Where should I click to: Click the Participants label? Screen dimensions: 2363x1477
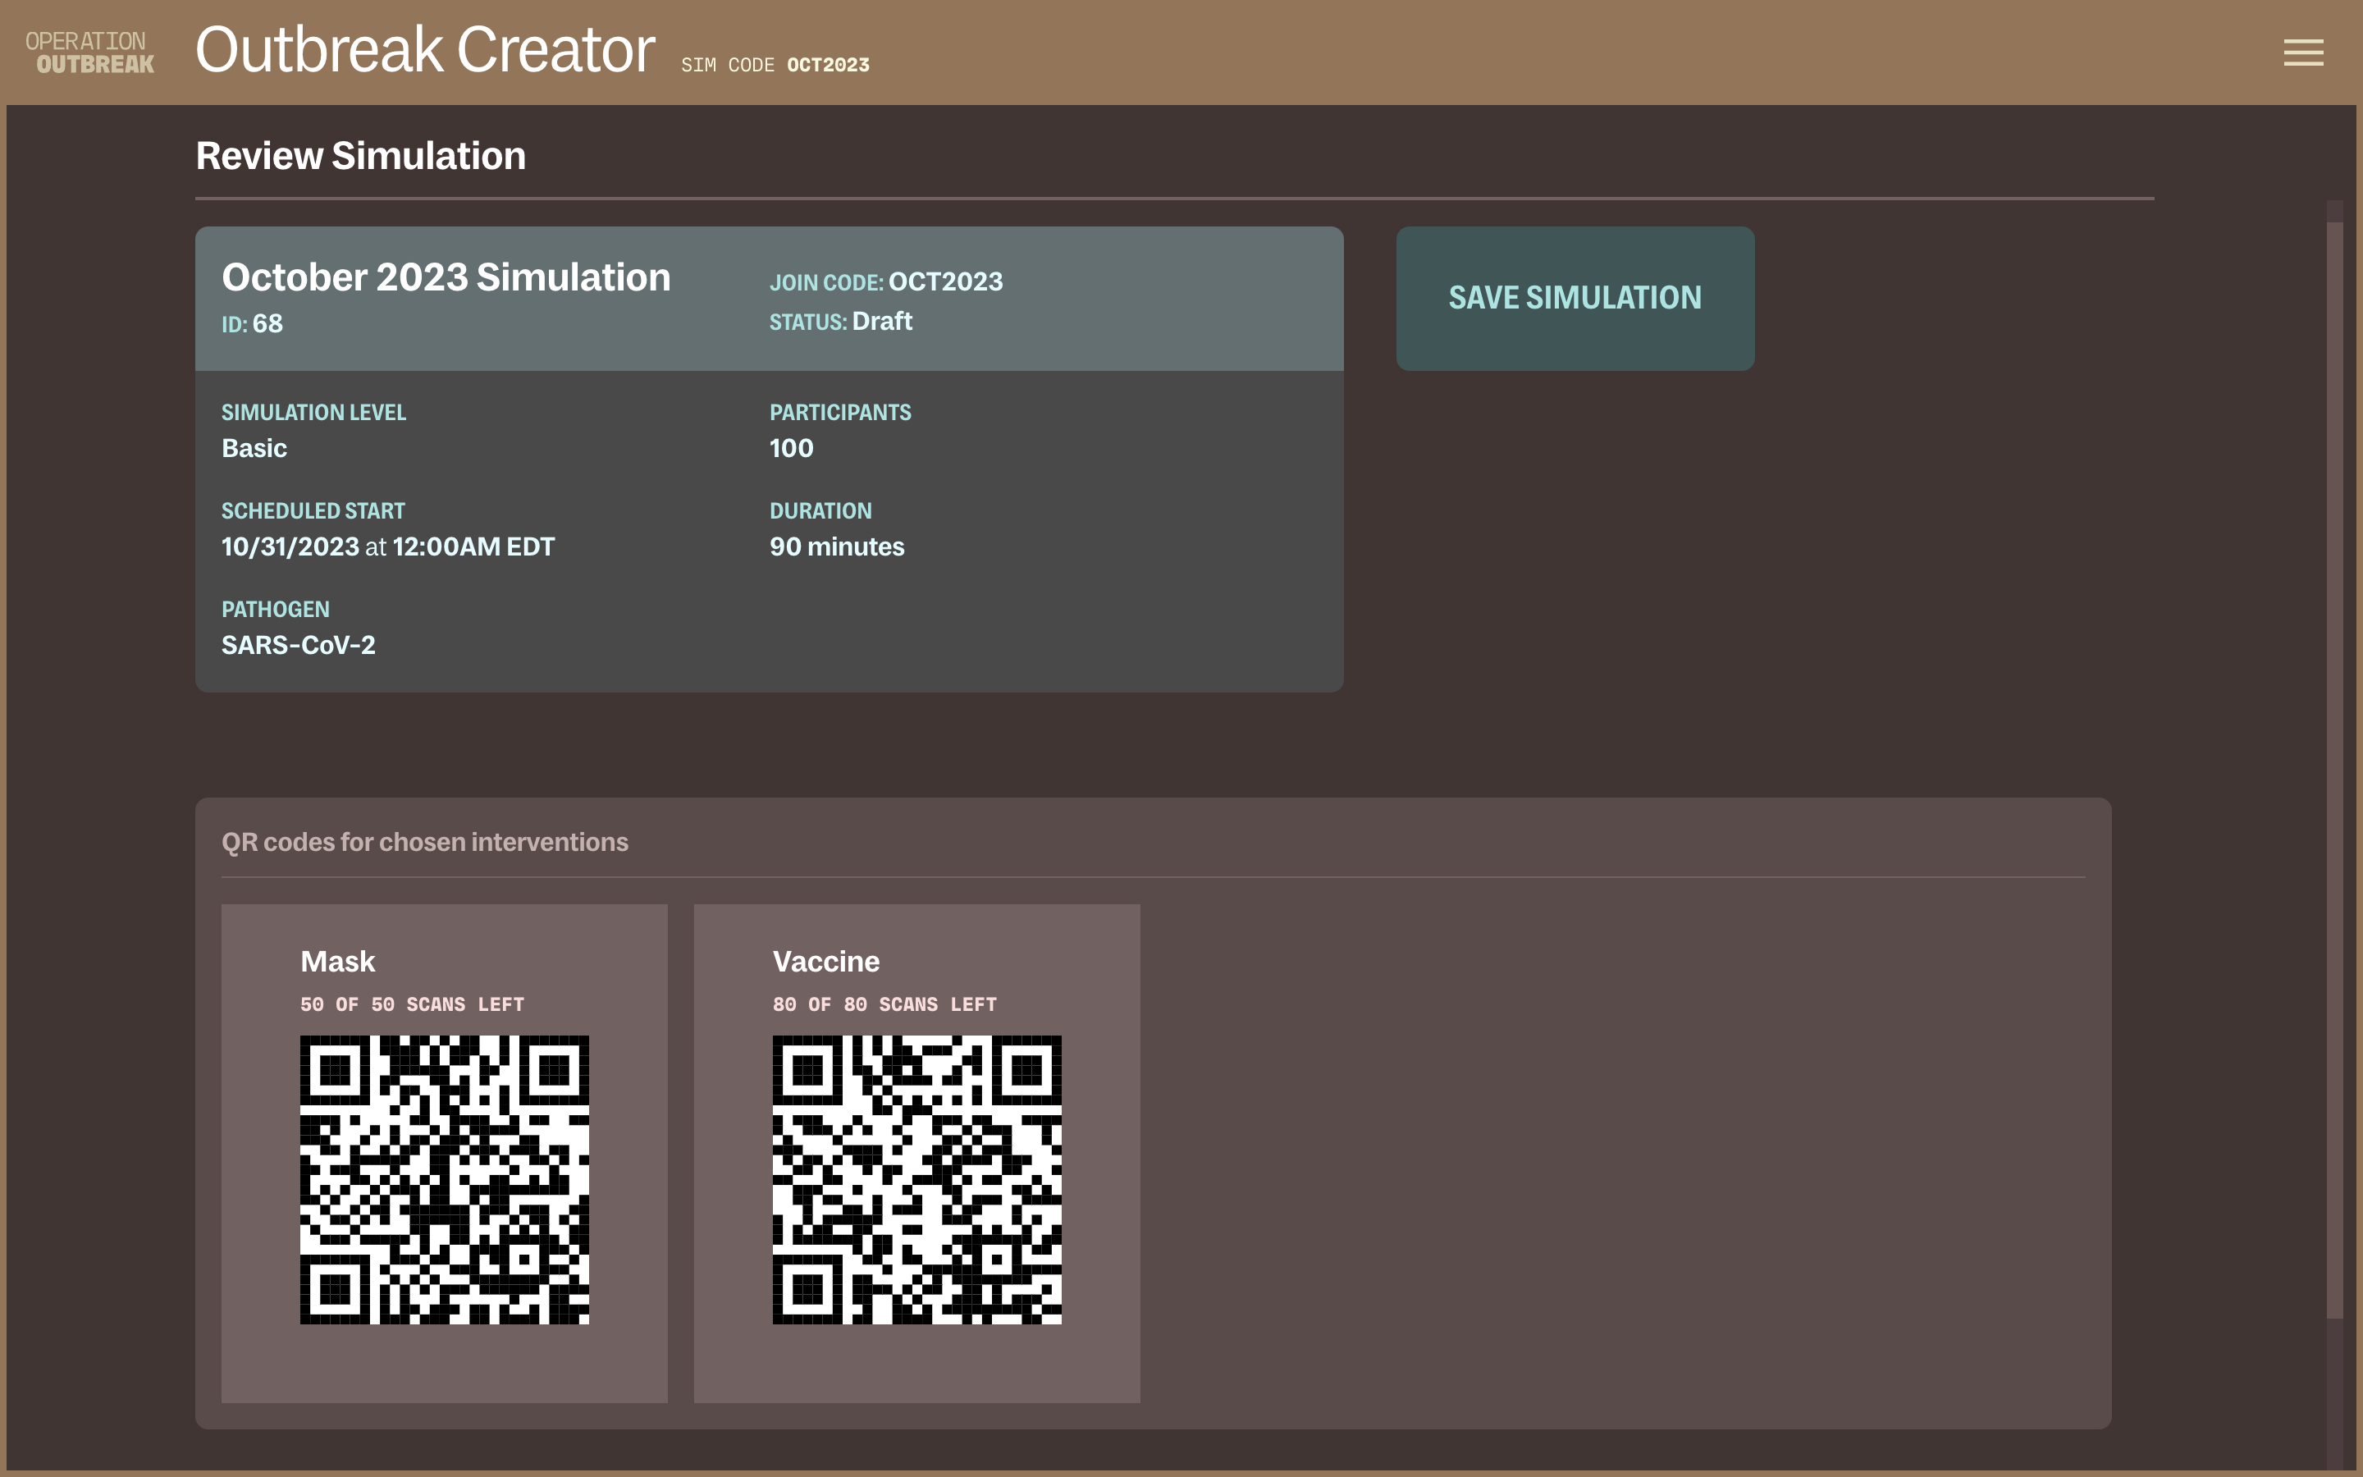[839, 412]
